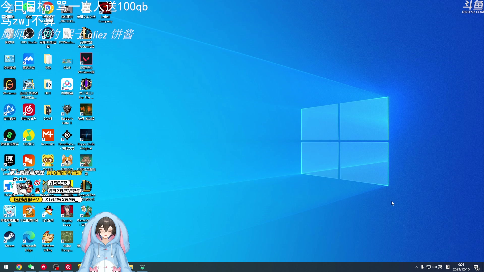Expand the hidden system tray icons
Image resolution: width=484 pixels, height=272 pixels.
click(416, 267)
